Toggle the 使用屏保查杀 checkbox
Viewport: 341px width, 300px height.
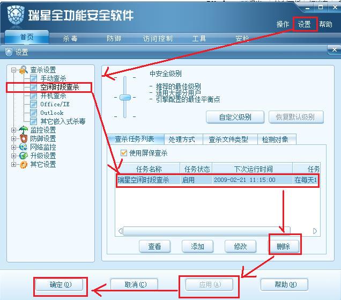pos(124,153)
